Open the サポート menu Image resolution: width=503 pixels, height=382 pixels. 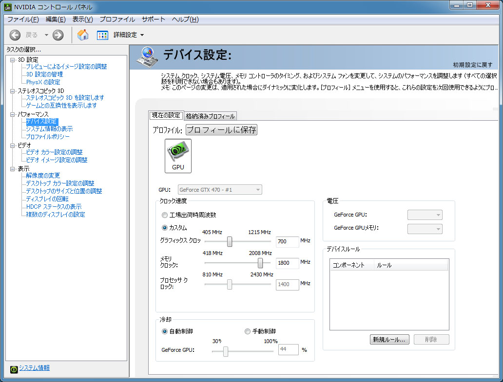[x=154, y=19]
